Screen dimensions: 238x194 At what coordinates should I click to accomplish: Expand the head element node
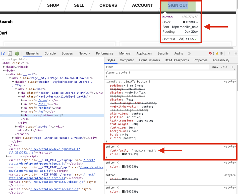pyautogui.click(x=4, y=67)
